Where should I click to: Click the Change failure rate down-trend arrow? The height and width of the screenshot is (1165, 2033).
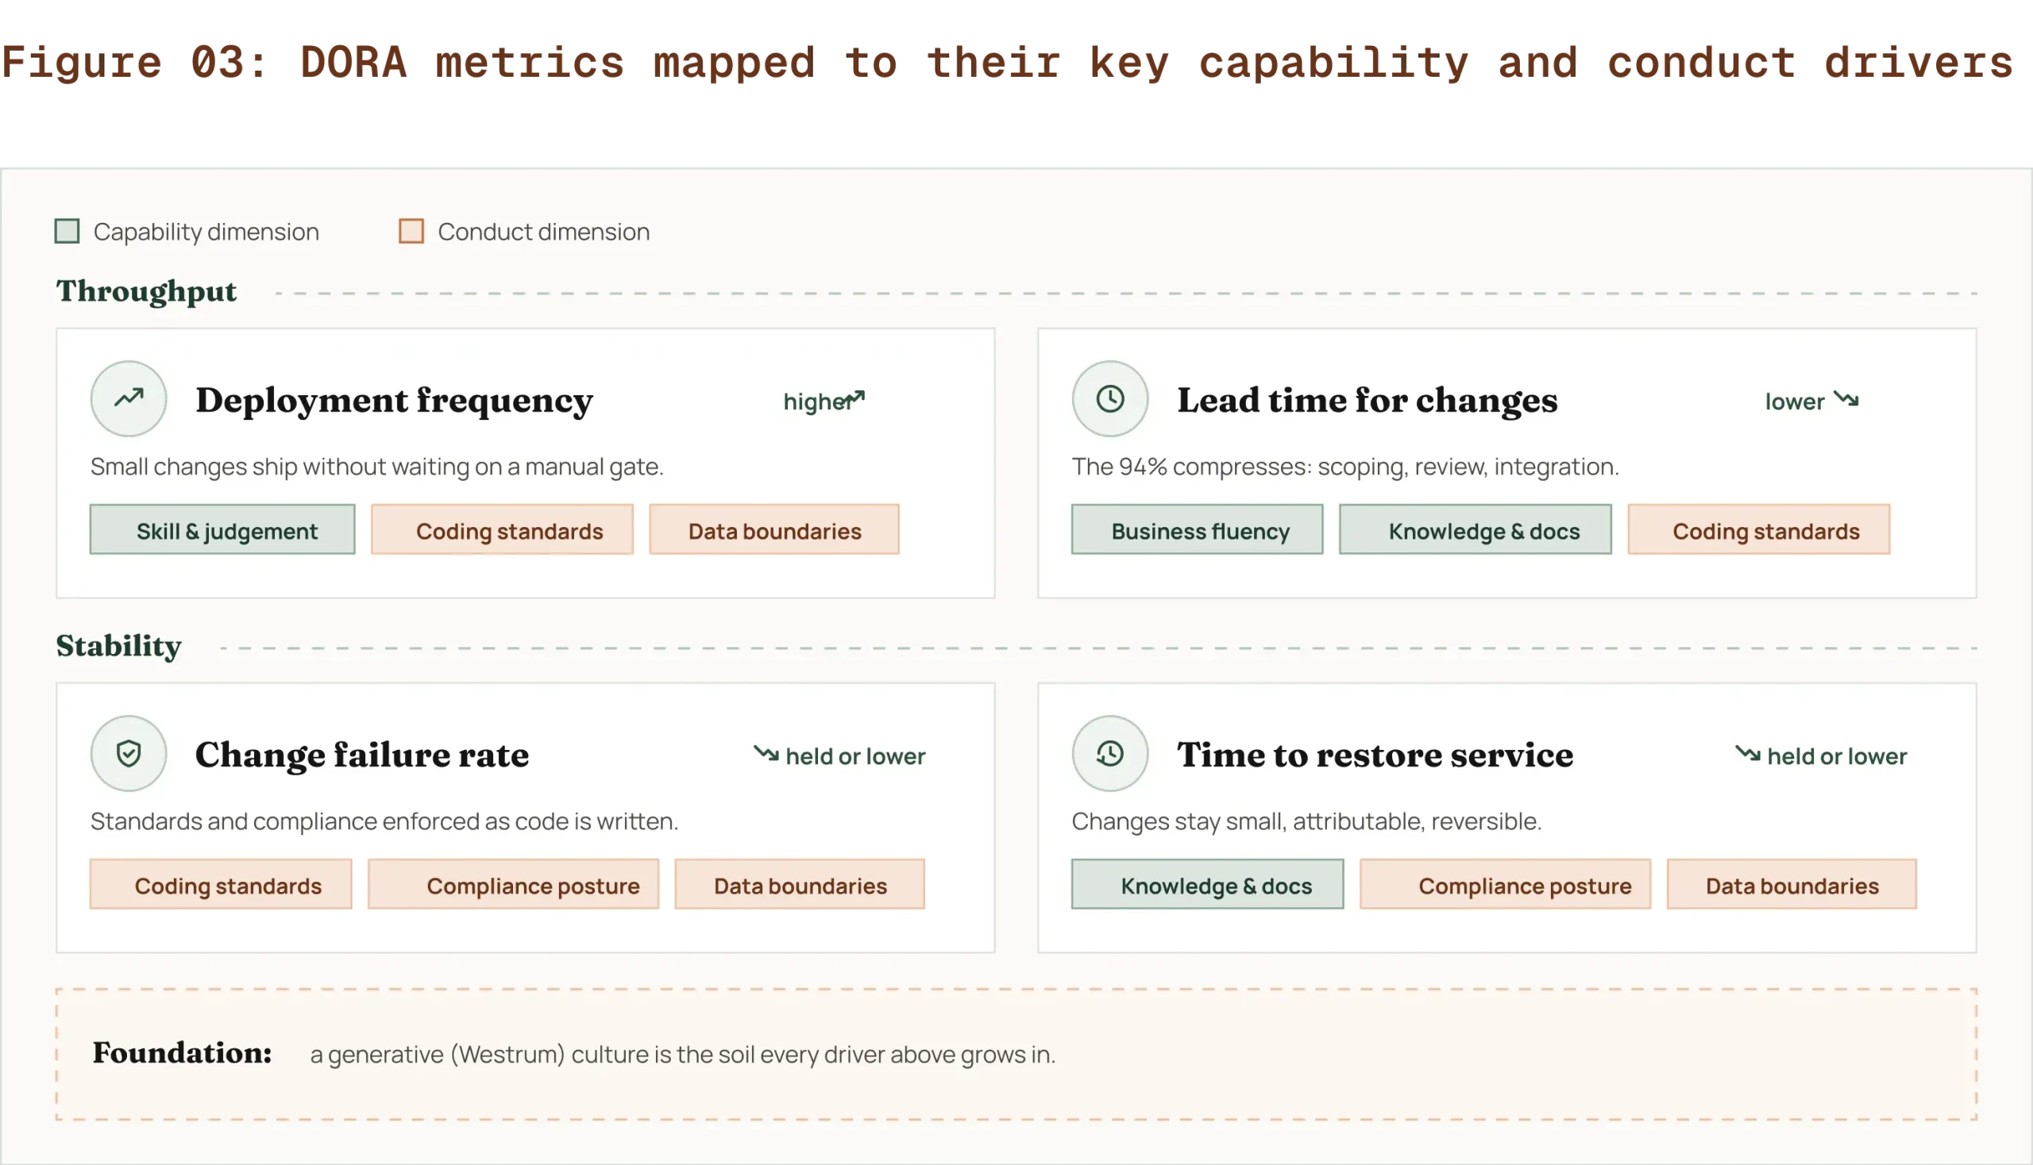point(766,754)
